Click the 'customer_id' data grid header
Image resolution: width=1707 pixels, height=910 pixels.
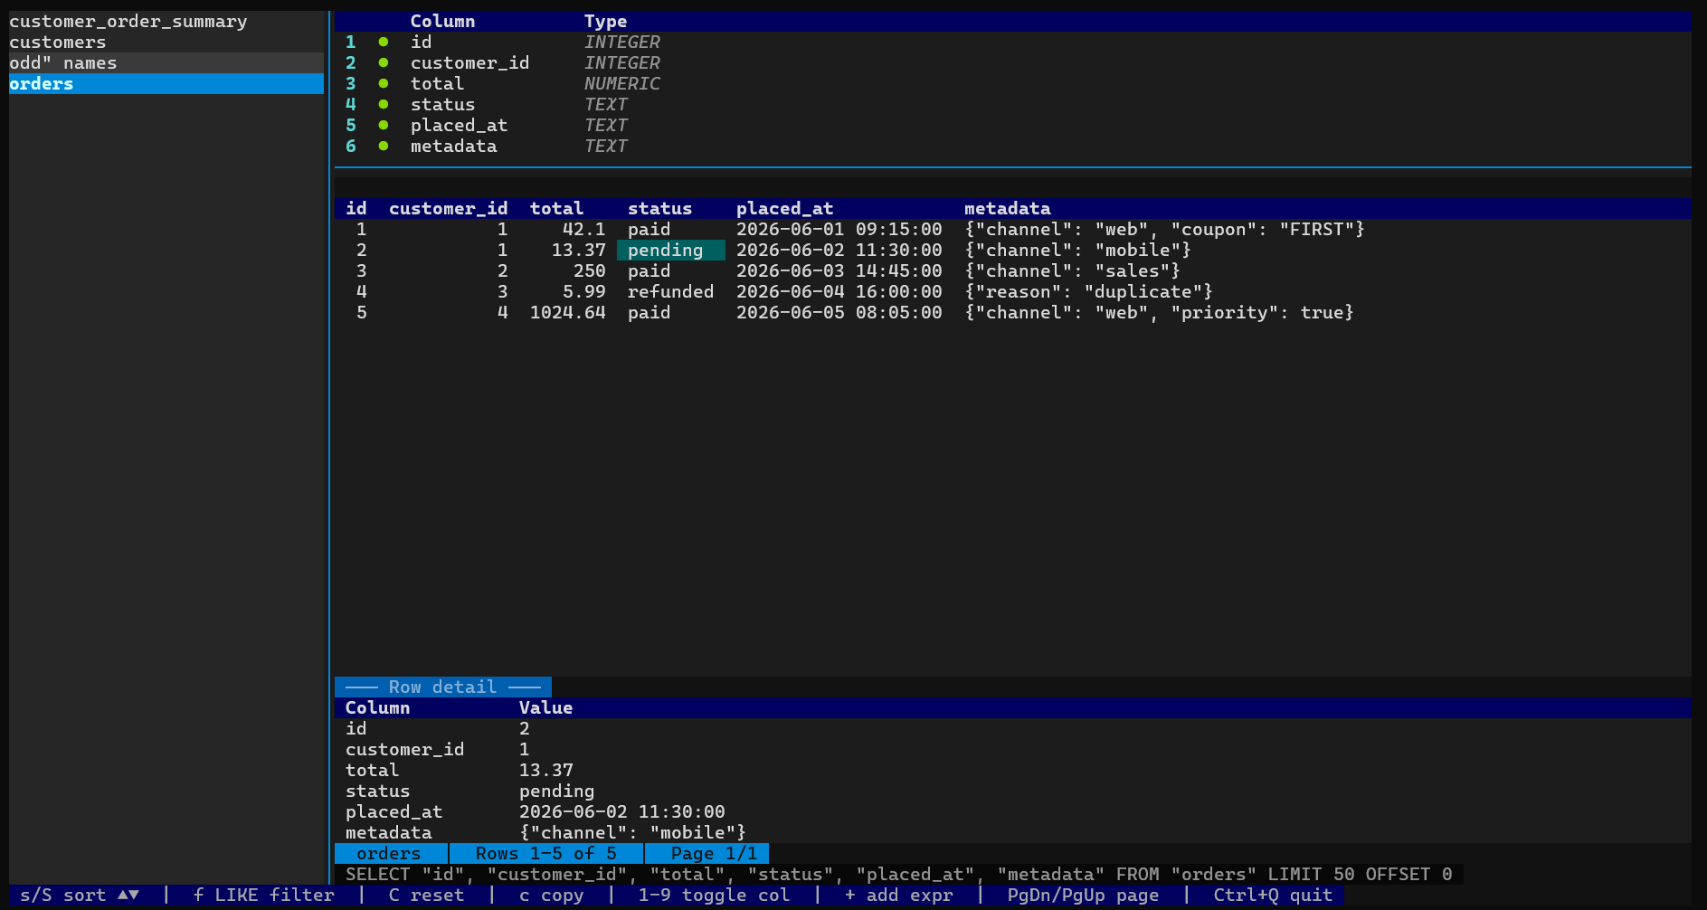click(x=449, y=208)
